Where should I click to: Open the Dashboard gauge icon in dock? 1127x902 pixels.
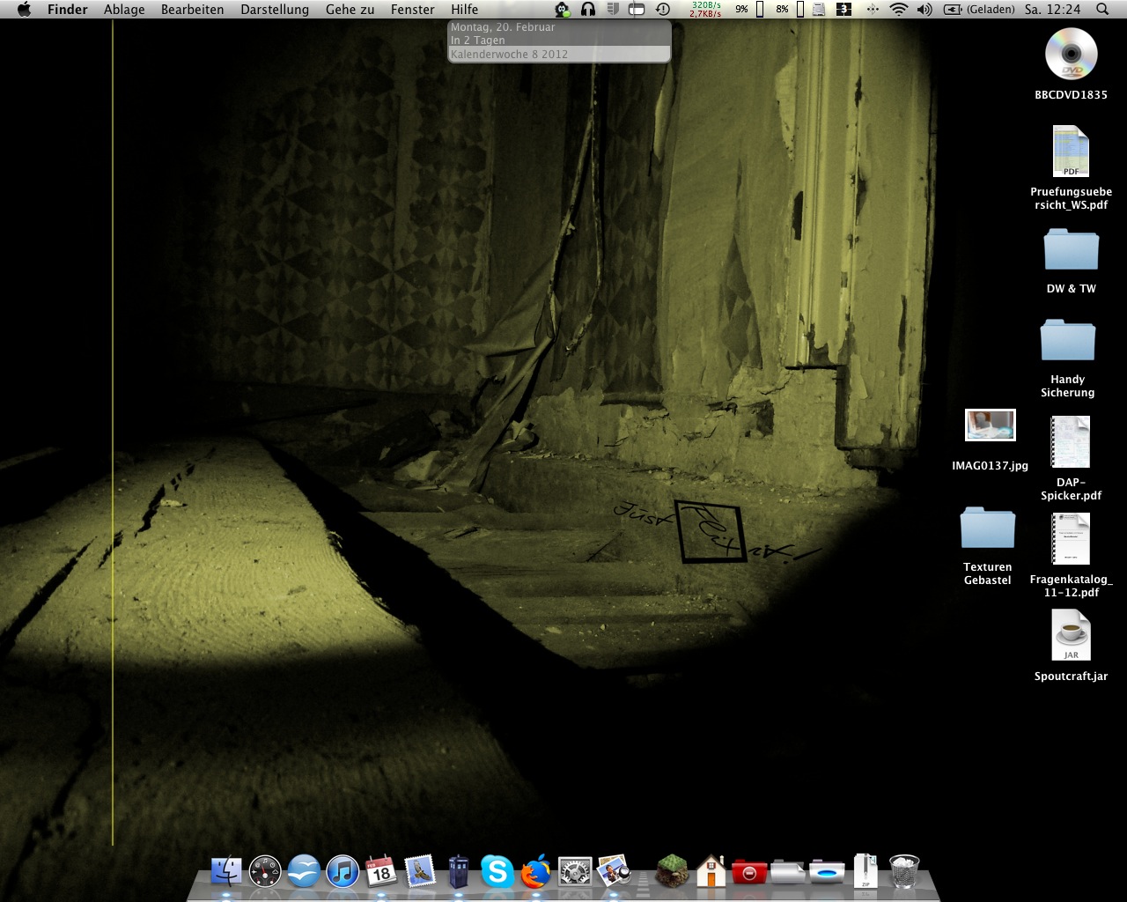click(x=265, y=872)
